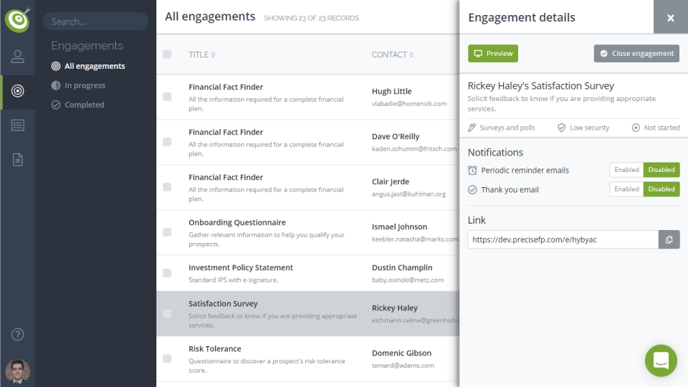Set Periodic reminder emails to Enabled
688x387 pixels.
pyautogui.click(x=626, y=170)
